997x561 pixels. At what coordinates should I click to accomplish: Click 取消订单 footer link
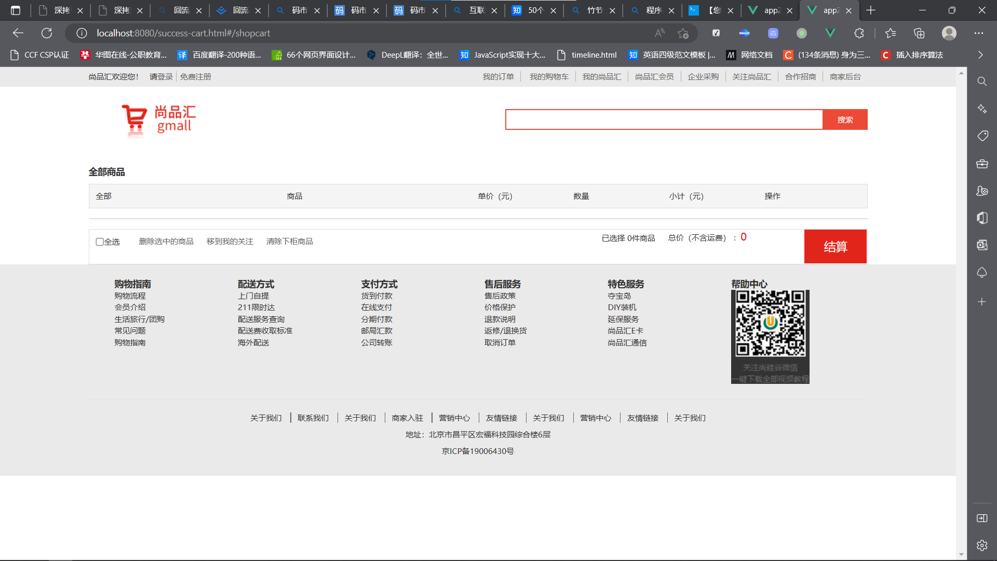coord(500,343)
